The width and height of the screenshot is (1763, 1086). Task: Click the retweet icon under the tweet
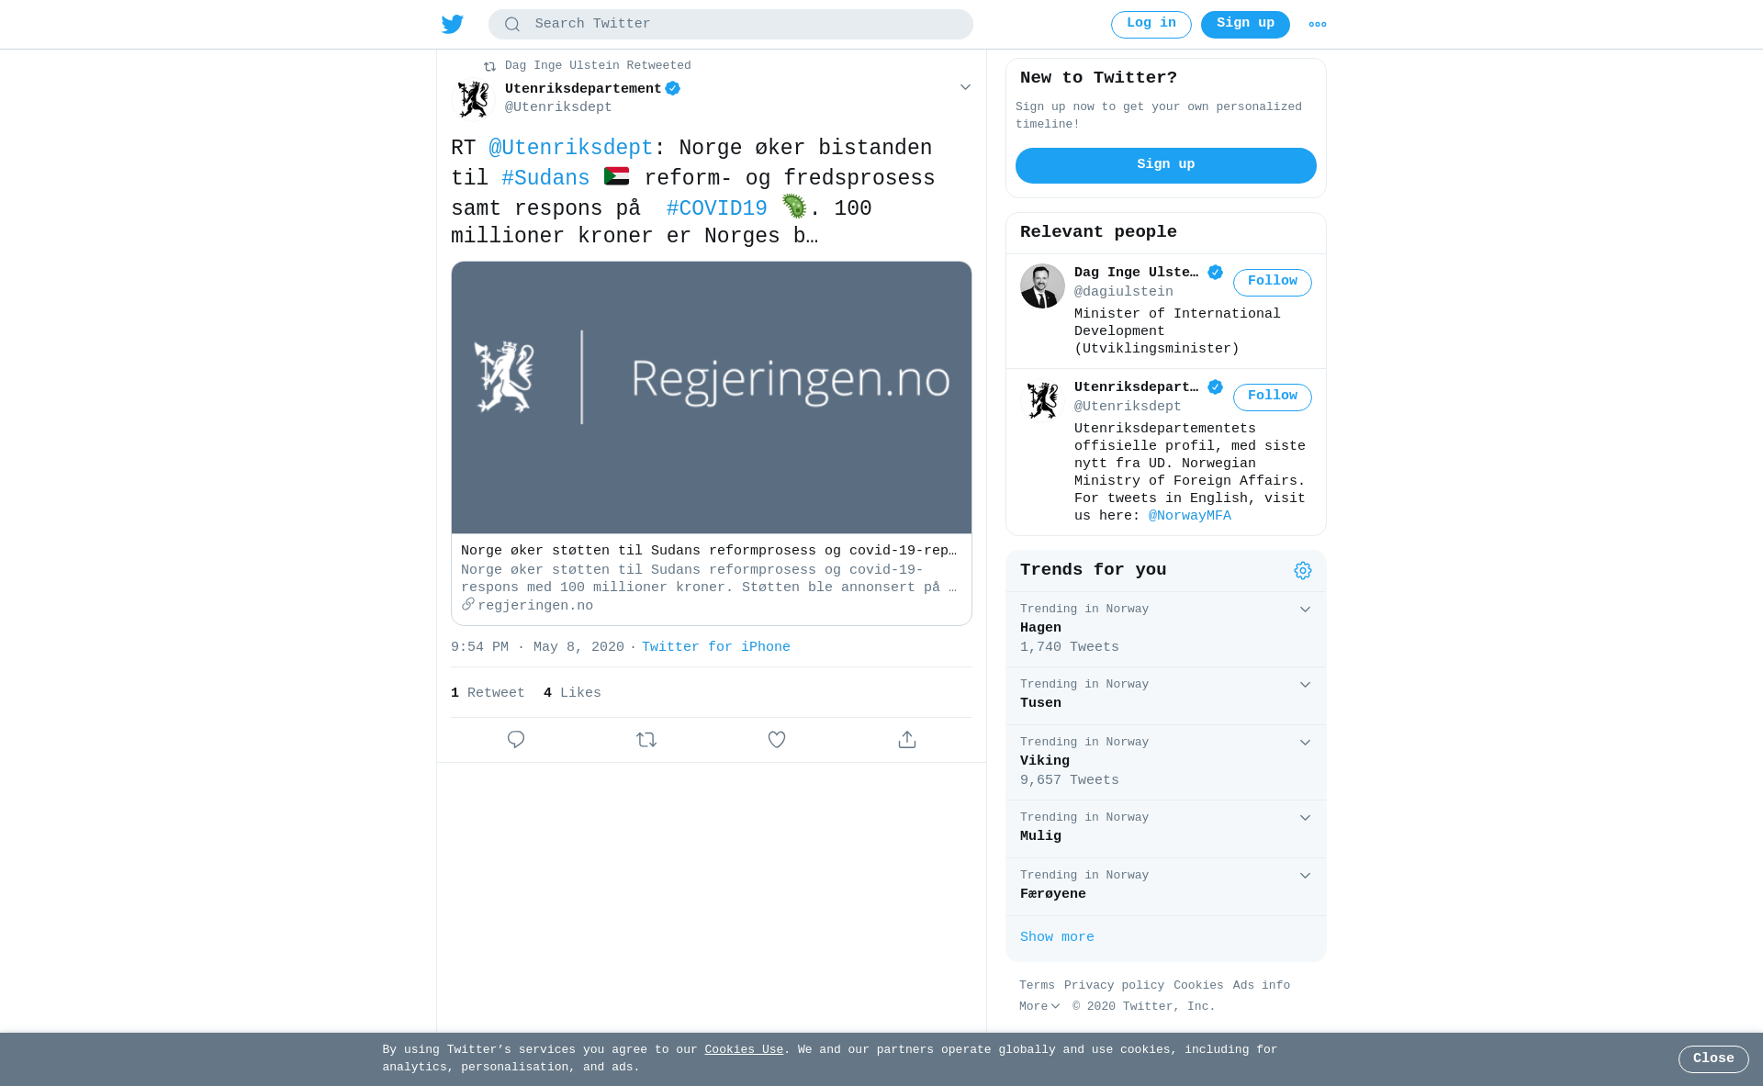coord(646,739)
